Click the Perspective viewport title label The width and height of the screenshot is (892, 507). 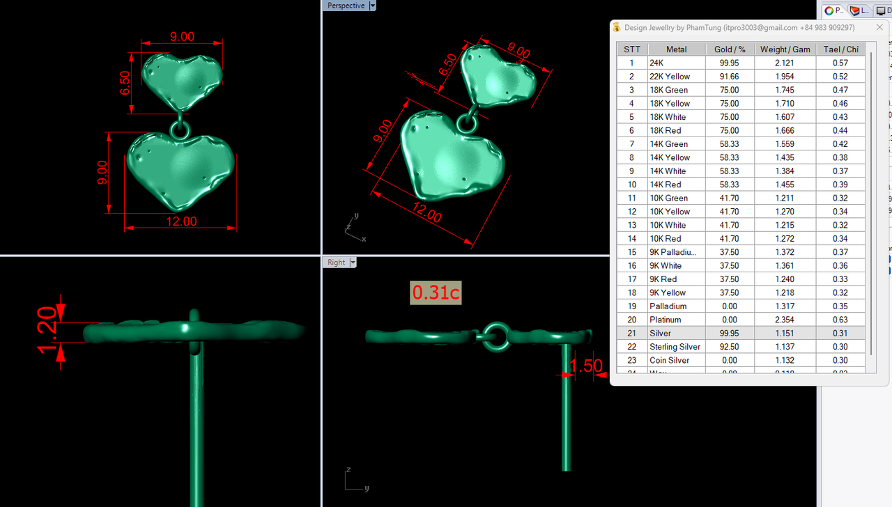[x=346, y=6]
